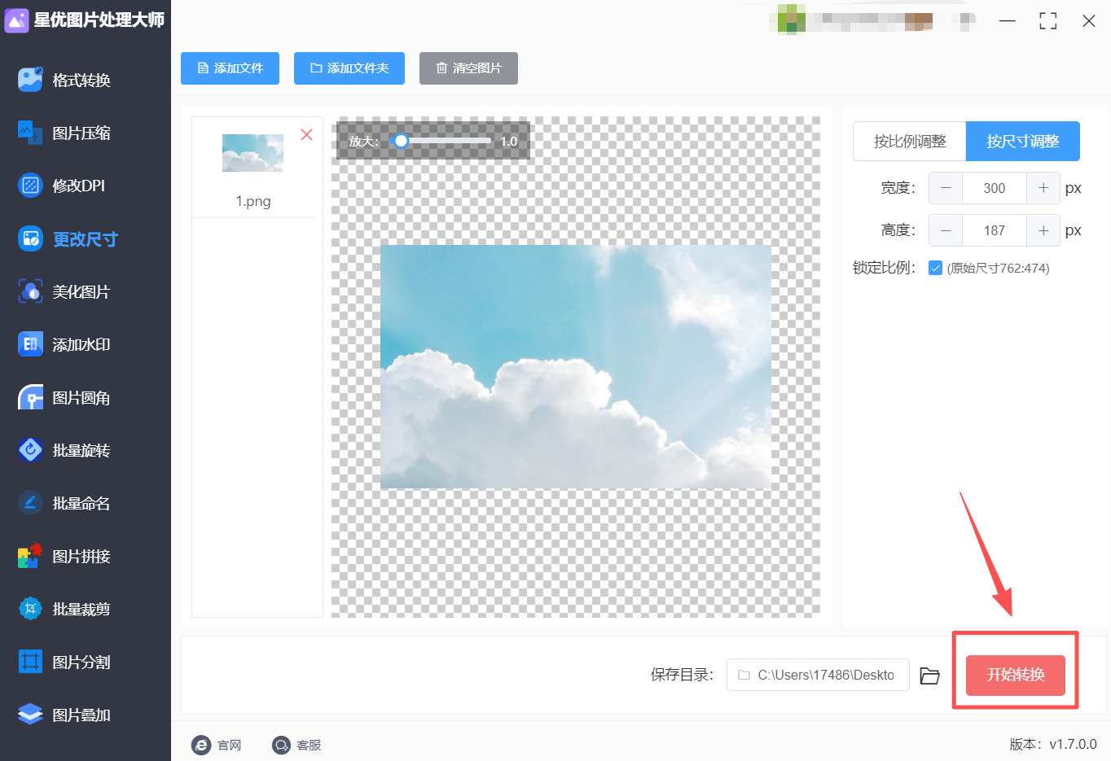Click the 更改尺寸 resize icon
1111x761 pixels.
[x=30, y=238]
